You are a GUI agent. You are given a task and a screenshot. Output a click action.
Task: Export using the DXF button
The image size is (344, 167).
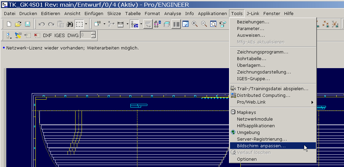pyautogui.click(x=47, y=35)
